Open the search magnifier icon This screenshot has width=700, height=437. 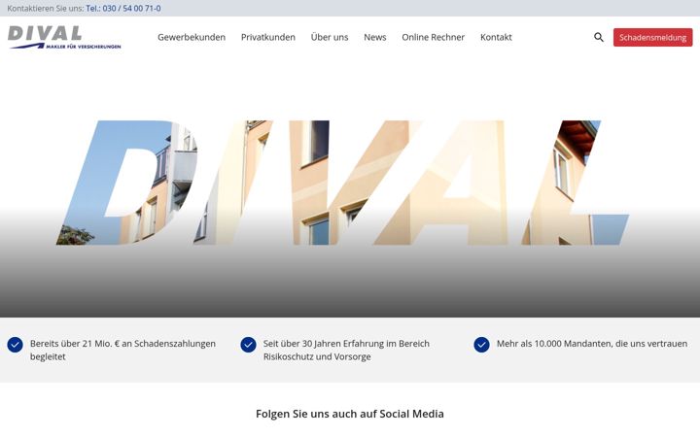[x=599, y=38]
